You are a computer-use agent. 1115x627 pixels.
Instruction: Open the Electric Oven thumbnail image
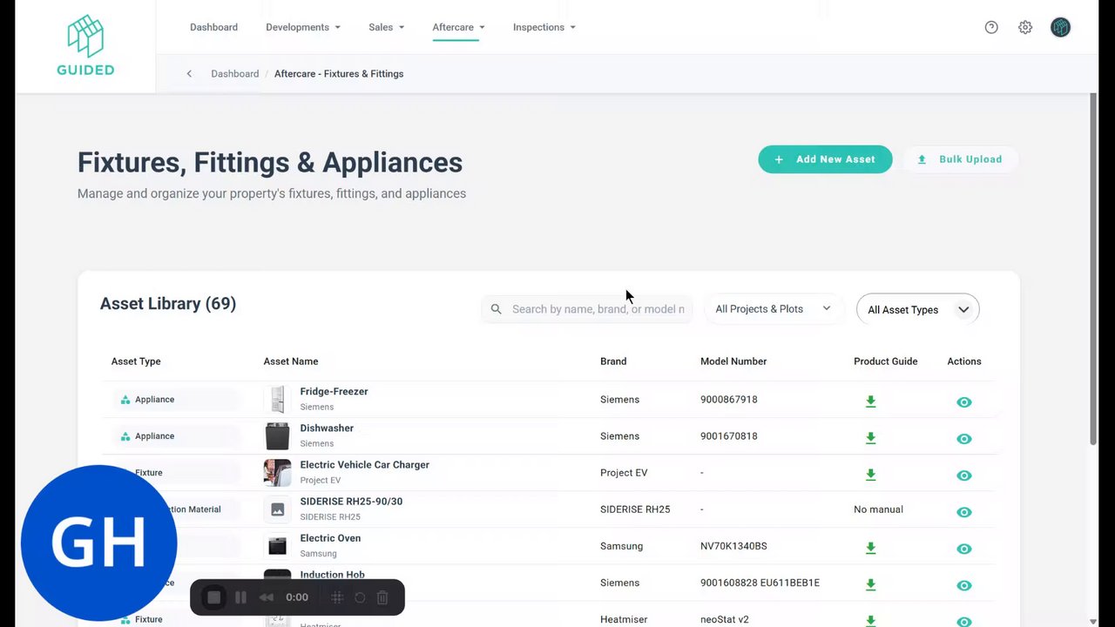277,546
